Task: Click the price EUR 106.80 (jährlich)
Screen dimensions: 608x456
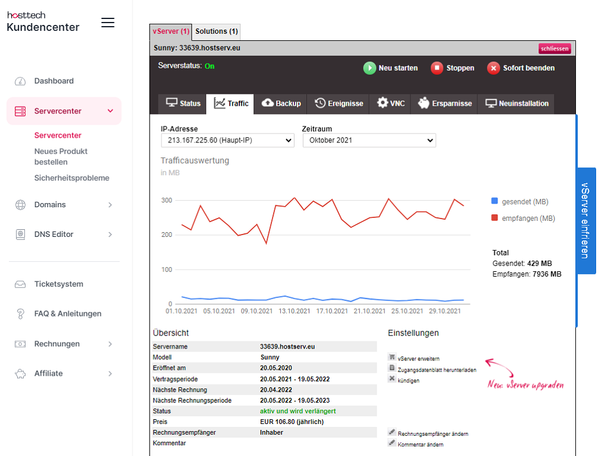Action: click(292, 422)
